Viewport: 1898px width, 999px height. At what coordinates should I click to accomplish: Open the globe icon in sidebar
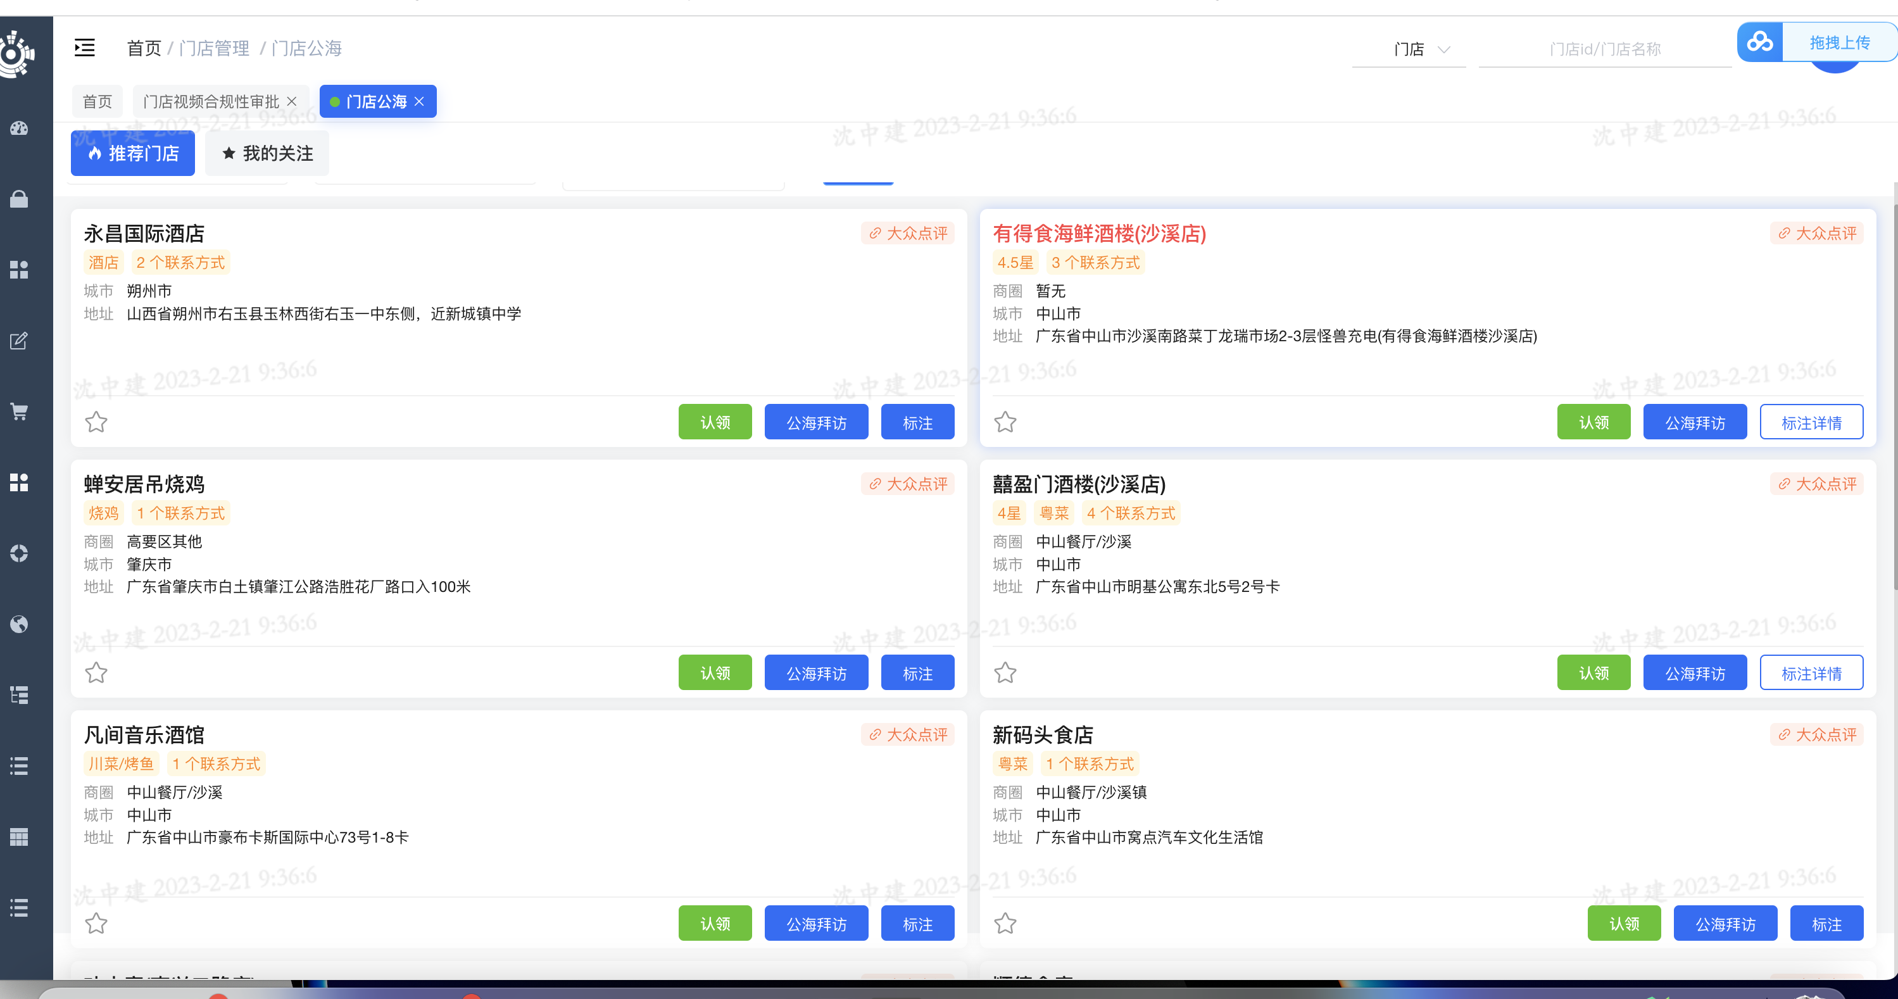pos(19,624)
